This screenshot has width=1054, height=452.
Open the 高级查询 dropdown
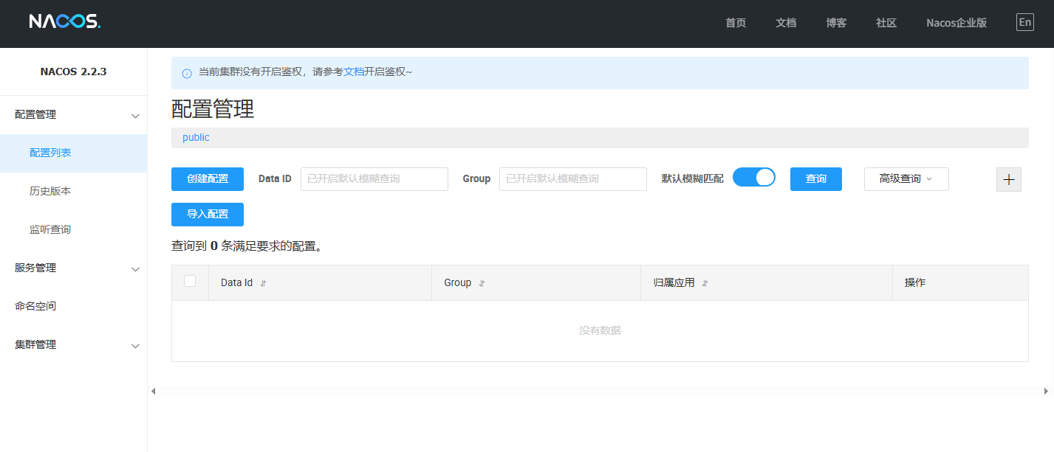906,179
